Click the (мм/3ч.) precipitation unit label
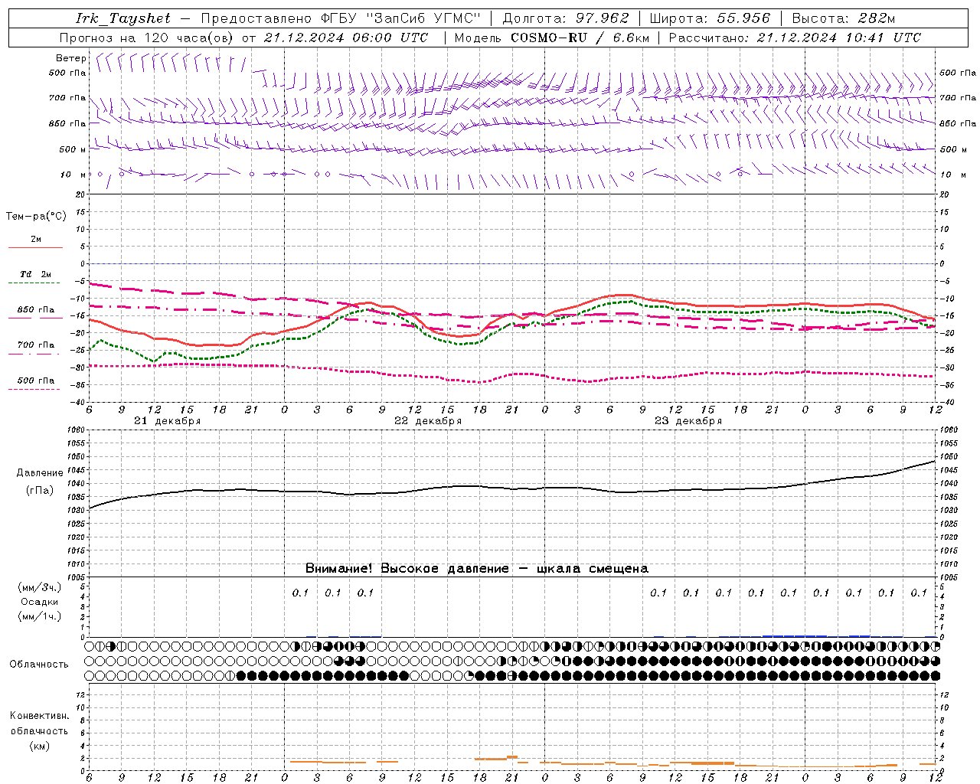The image size is (980, 784). [40, 587]
